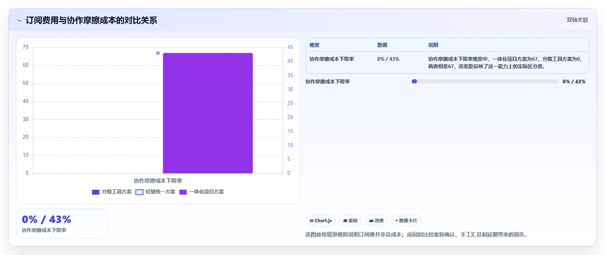The width and height of the screenshot is (605, 255).
Task: Click the 协作摩擦成本下降率 x-axis label
Action: pos(158,181)
